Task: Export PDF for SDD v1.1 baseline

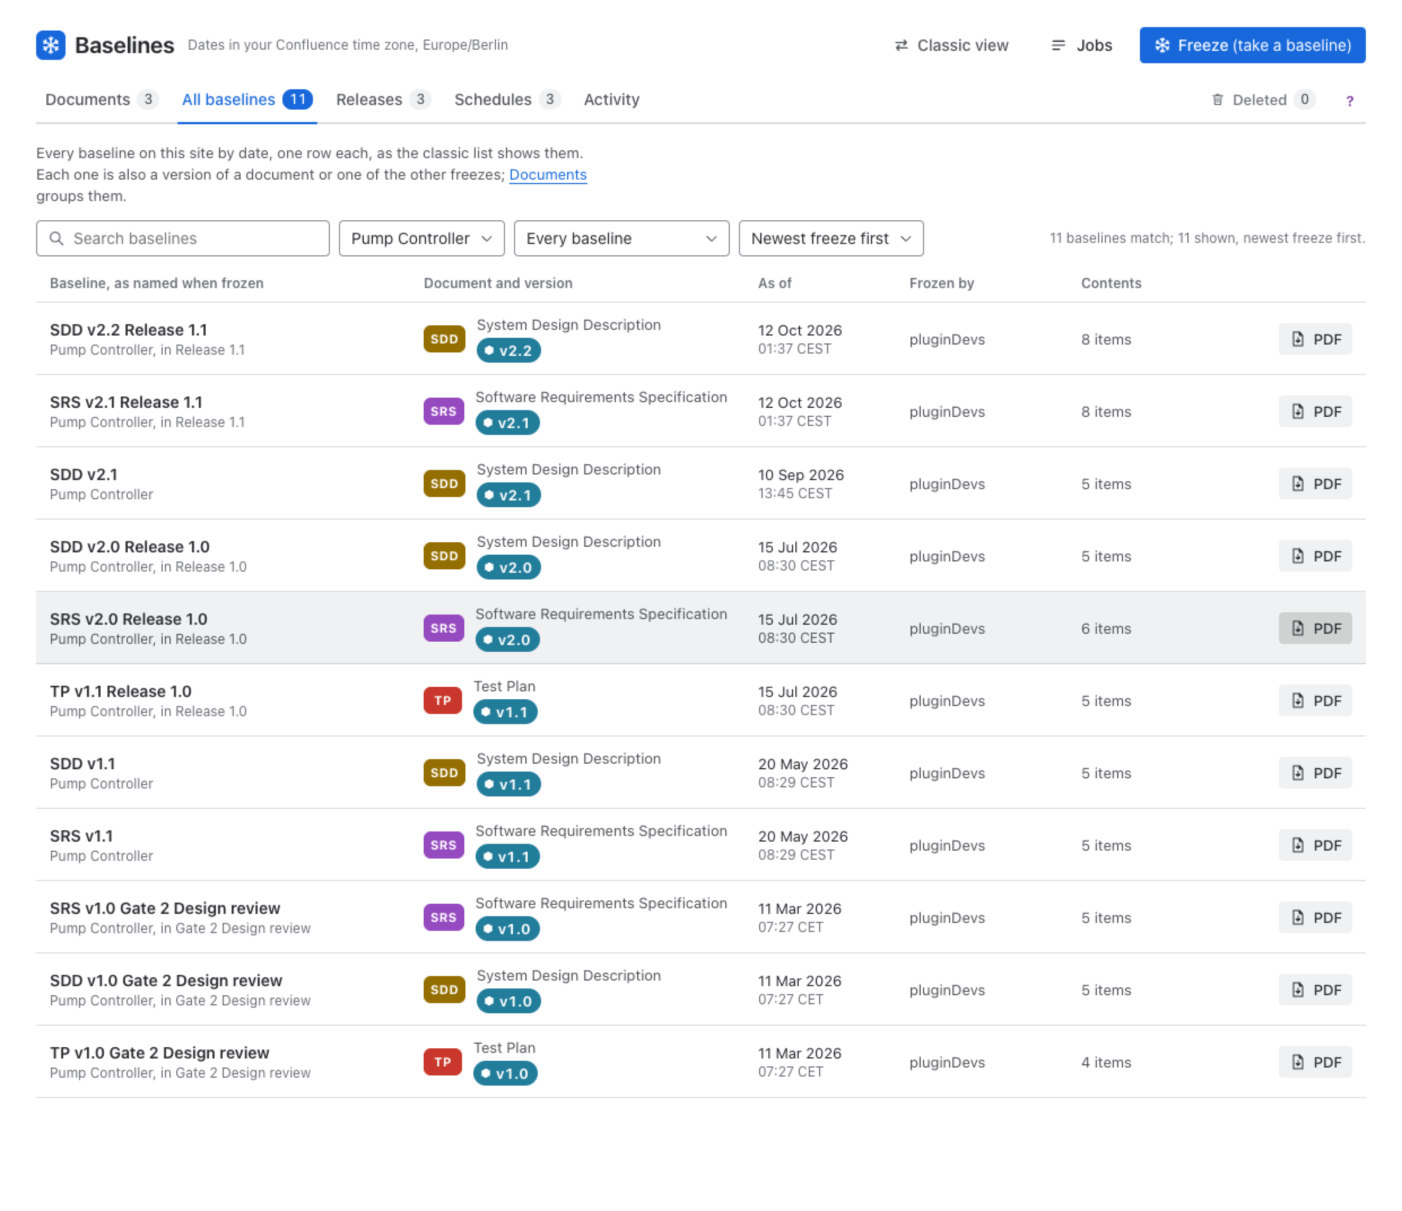Action: [1314, 773]
